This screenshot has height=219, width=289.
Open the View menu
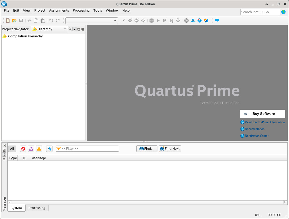coord(27,11)
